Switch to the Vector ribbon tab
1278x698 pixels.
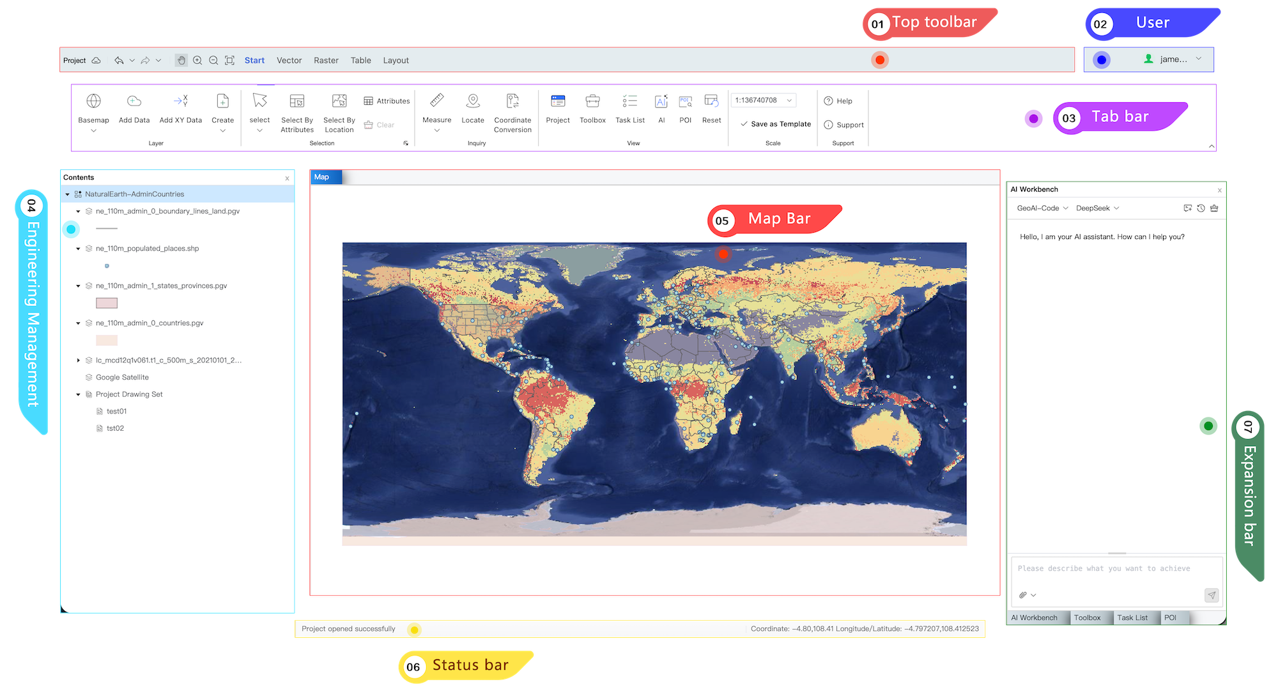pos(289,61)
